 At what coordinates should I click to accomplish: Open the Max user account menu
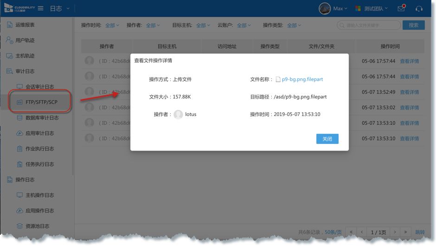click(x=333, y=9)
